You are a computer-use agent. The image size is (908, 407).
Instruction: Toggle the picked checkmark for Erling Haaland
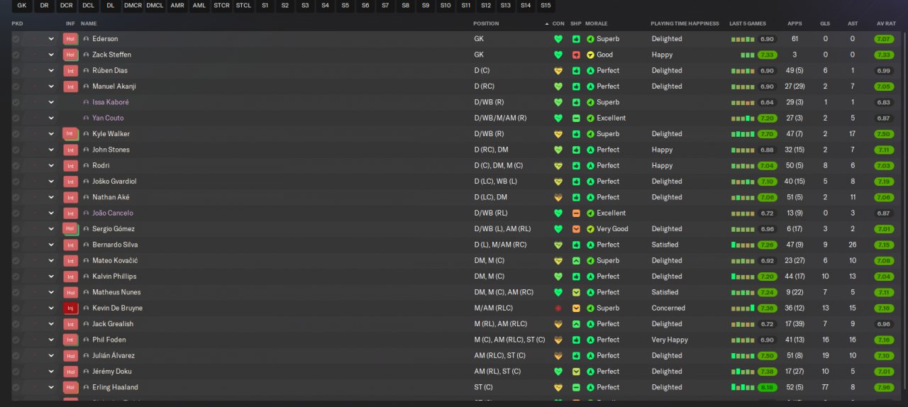[16, 388]
